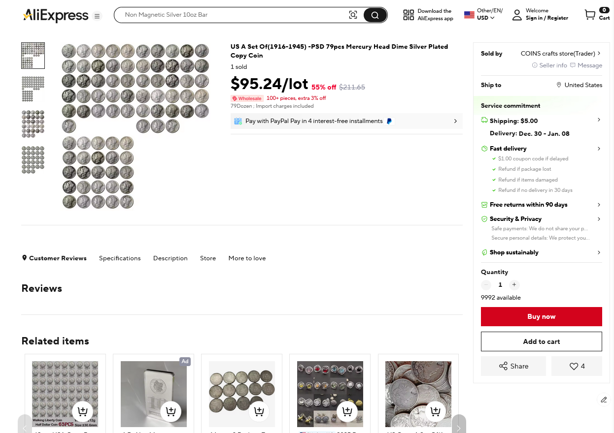Click the Seller info circle icon

535,65
